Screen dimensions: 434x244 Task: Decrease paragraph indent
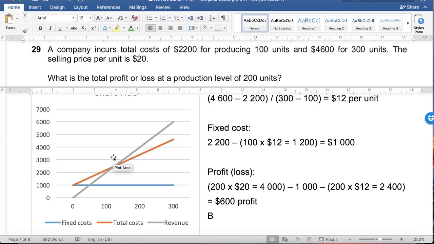(x=191, y=18)
